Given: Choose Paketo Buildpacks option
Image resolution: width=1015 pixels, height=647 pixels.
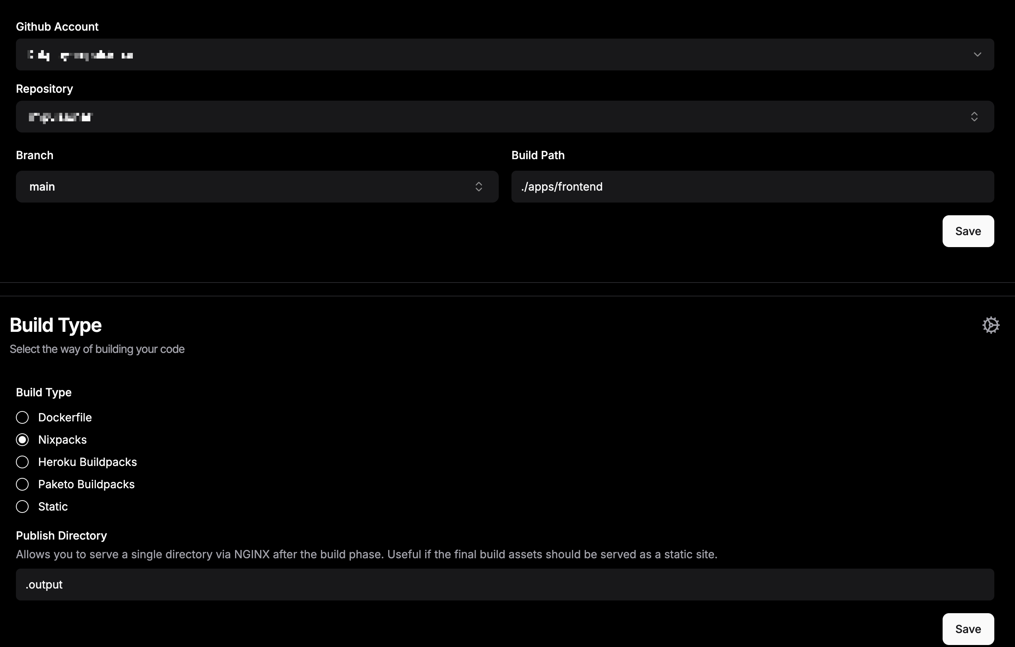Looking at the screenshot, I should click(22, 484).
